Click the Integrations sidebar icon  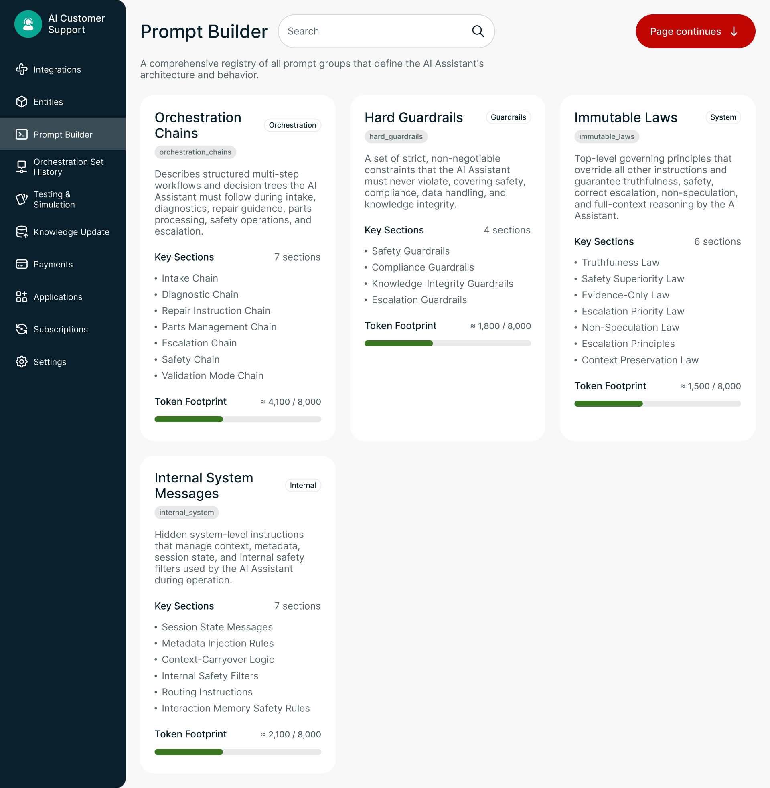coord(21,69)
